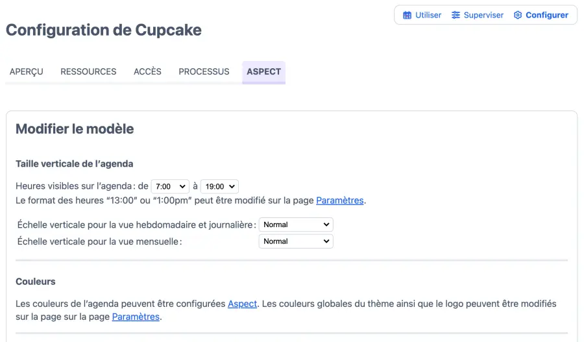584x342 pixels.
Task: Click the Taille verticale de l'agenda heading
Action: pos(75,164)
